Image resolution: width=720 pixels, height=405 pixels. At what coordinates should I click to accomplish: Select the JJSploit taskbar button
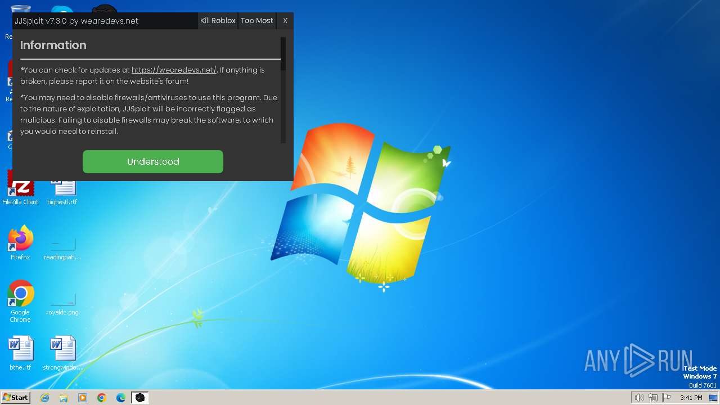[139, 398]
